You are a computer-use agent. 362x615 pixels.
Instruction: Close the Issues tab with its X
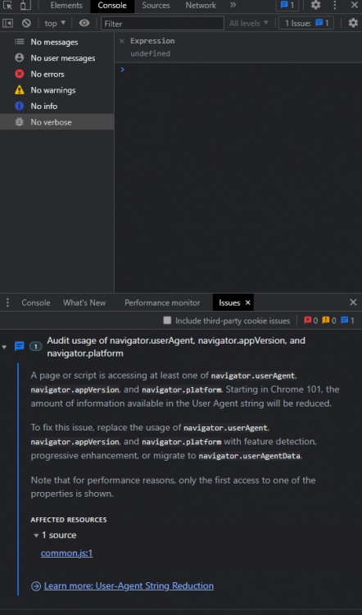click(247, 303)
